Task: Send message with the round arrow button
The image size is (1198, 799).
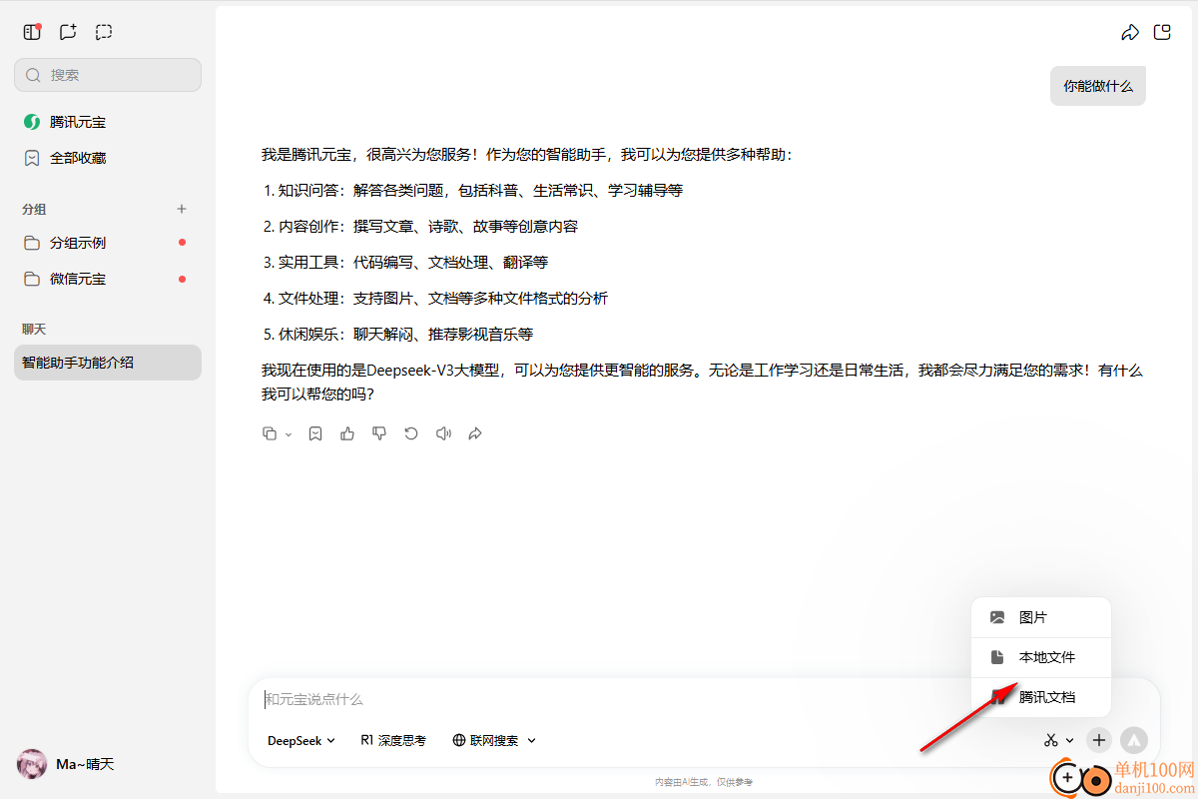Action: click(1134, 740)
